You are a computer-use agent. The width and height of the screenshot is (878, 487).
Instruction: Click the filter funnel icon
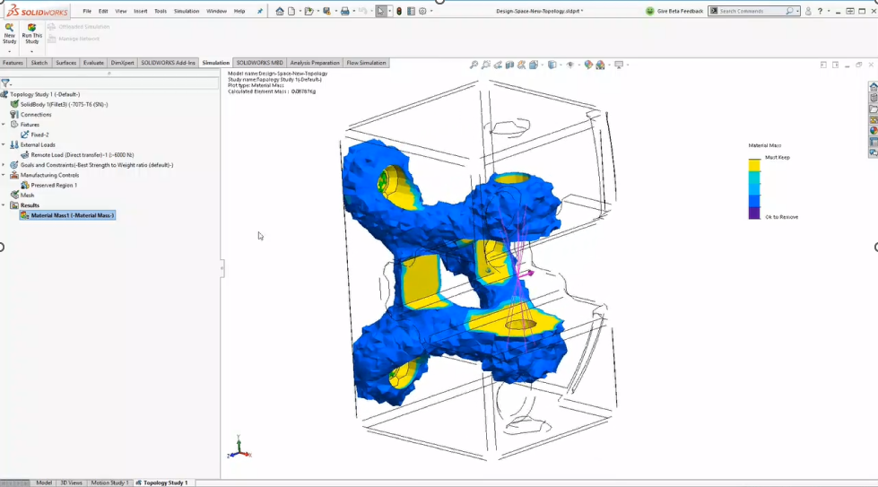[x=5, y=83]
